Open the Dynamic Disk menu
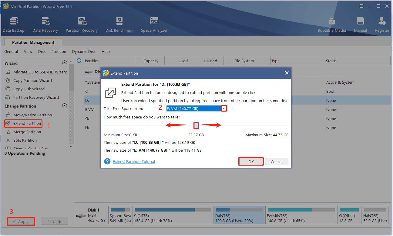393x236 pixels. click(x=84, y=51)
